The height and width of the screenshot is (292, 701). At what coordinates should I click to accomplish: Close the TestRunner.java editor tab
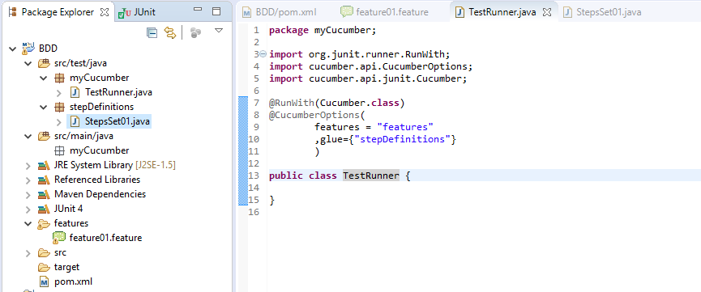click(546, 12)
